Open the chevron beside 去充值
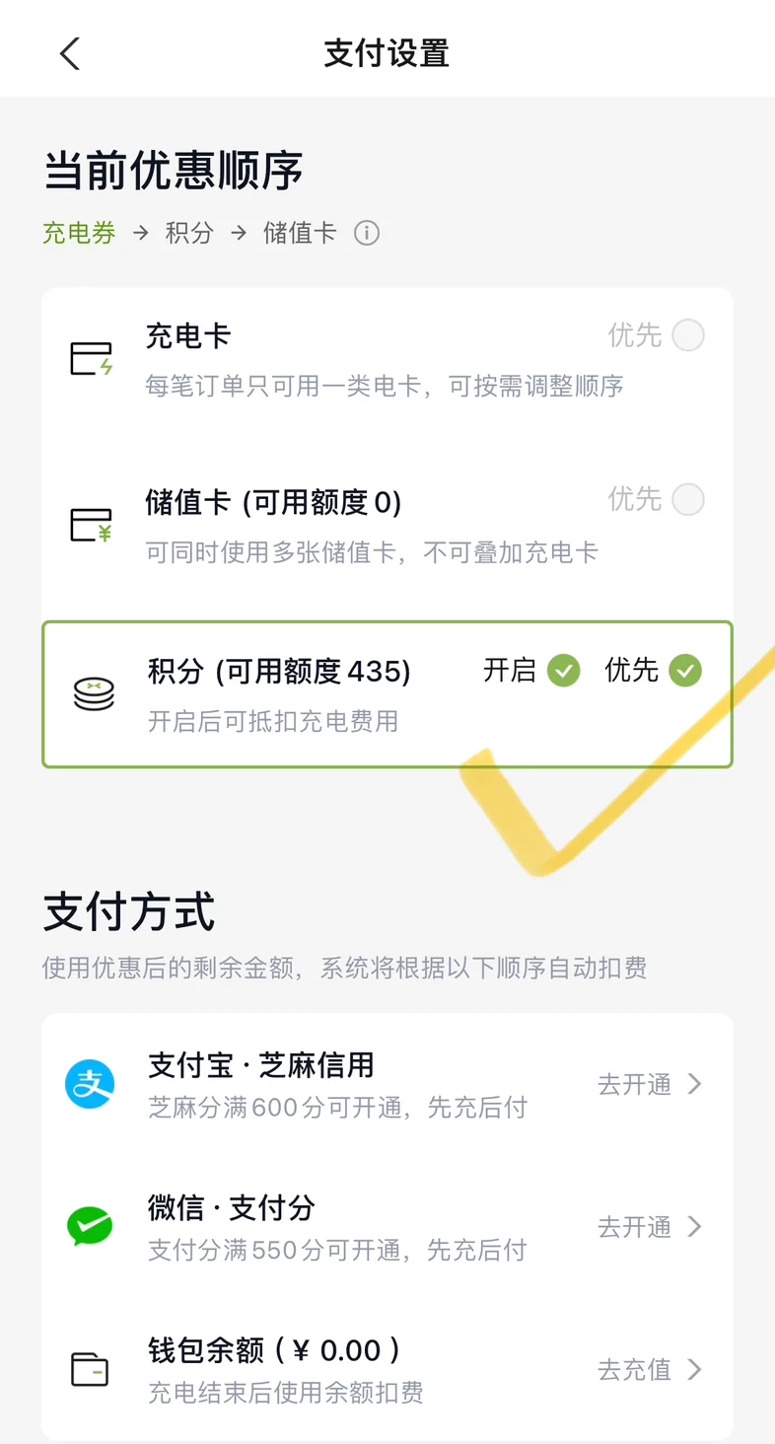This screenshot has width=775, height=1444. pos(695,1369)
